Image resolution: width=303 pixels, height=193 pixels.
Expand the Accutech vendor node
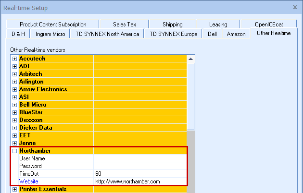click(15, 59)
